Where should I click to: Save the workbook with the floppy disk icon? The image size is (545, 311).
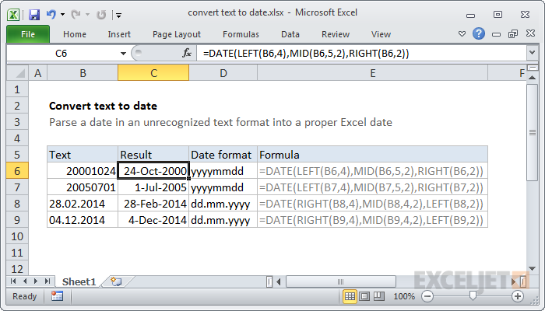point(34,15)
